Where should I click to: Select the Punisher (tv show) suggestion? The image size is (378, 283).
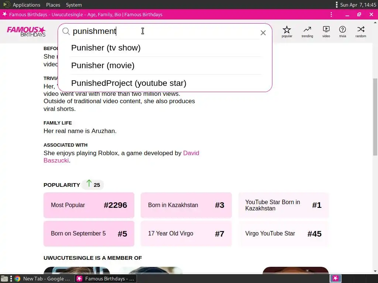(165, 48)
